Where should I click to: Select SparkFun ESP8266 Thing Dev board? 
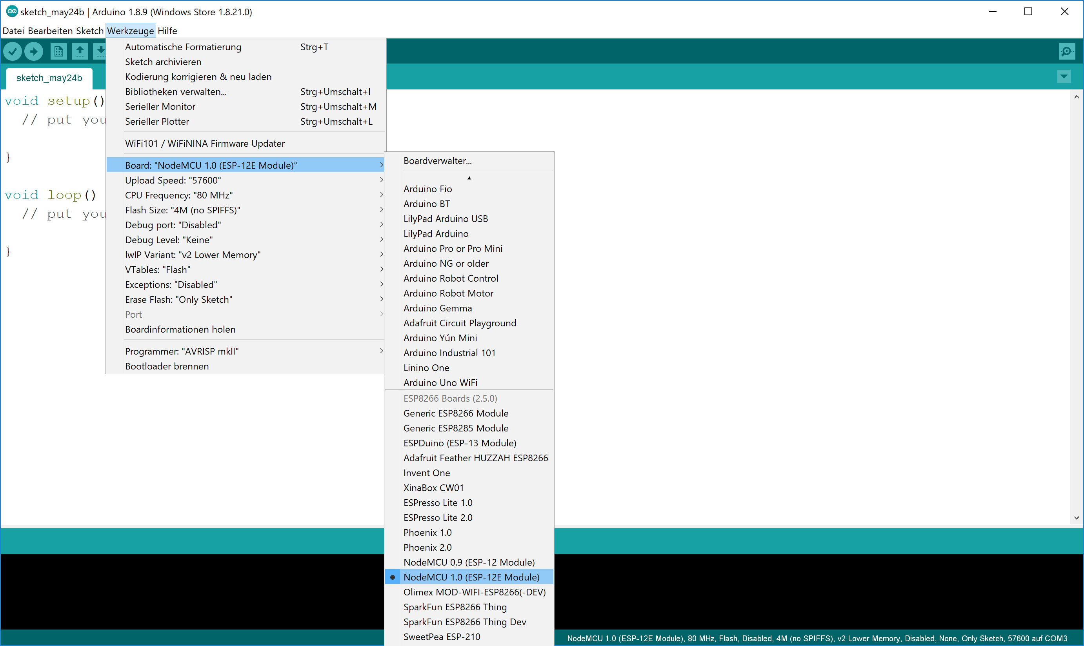(469, 622)
